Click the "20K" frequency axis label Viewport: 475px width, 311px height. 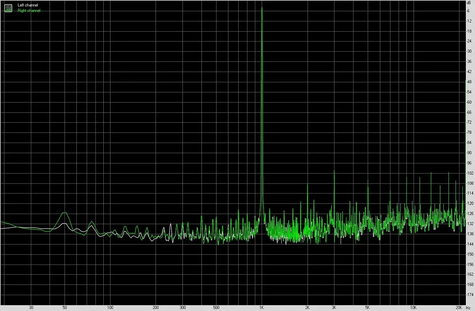point(459,307)
